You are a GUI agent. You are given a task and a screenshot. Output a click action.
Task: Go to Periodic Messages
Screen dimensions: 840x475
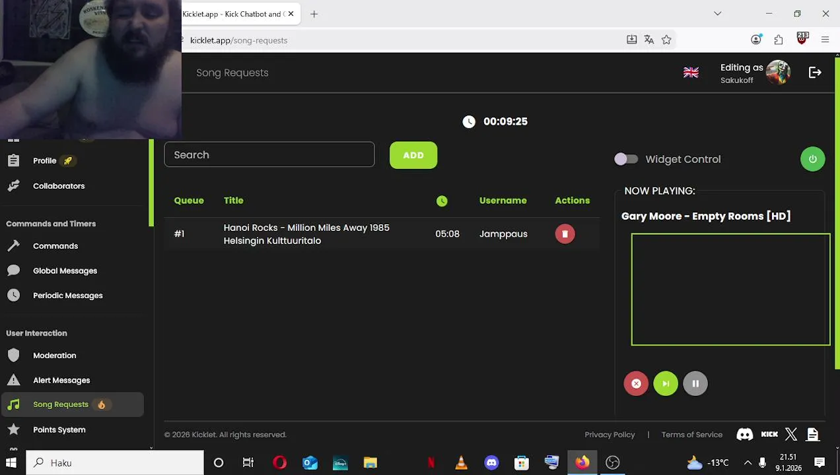(x=68, y=295)
